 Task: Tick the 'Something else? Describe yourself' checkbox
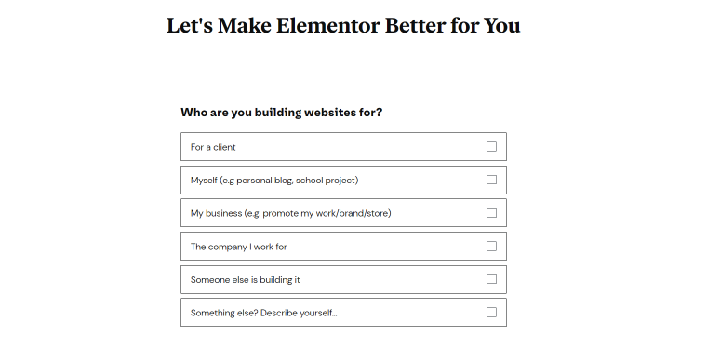click(491, 313)
